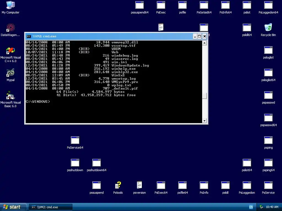The height and width of the screenshot is (211, 282).
Task: Select psshutdown64 desktop icon
Action: 96,165
